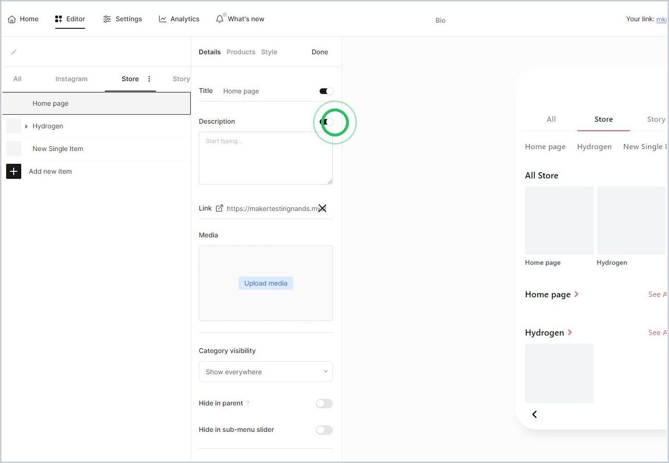Click See All link beside Home page
The width and height of the screenshot is (669, 463).
pyautogui.click(x=657, y=294)
